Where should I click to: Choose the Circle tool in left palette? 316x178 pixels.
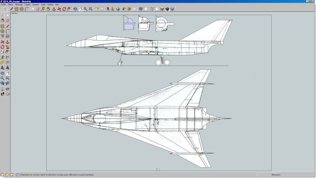click(x=2, y=31)
